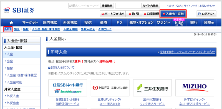Select the MUFG 三菱UFJ銀行 logo
The height and width of the screenshot is (109, 222).
click(x=110, y=88)
